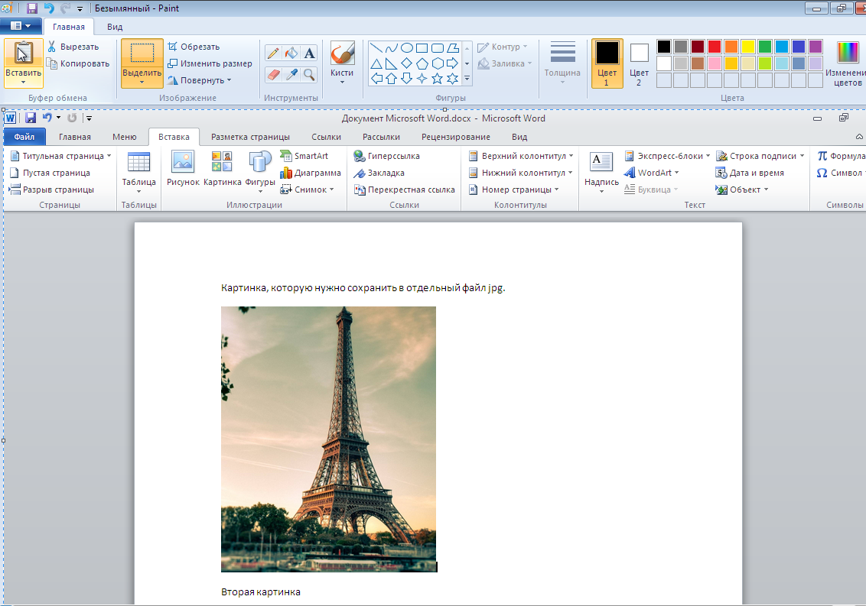Image resolution: width=866 pixels, height=606 pixels.
Task: Click the Картинка (Clip Art) icon in Word
Action: pyautogui.click(x=222, y=168)
